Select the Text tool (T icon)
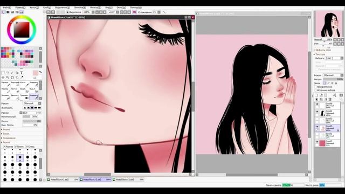345x194 pixels. [x=22, y=73]
